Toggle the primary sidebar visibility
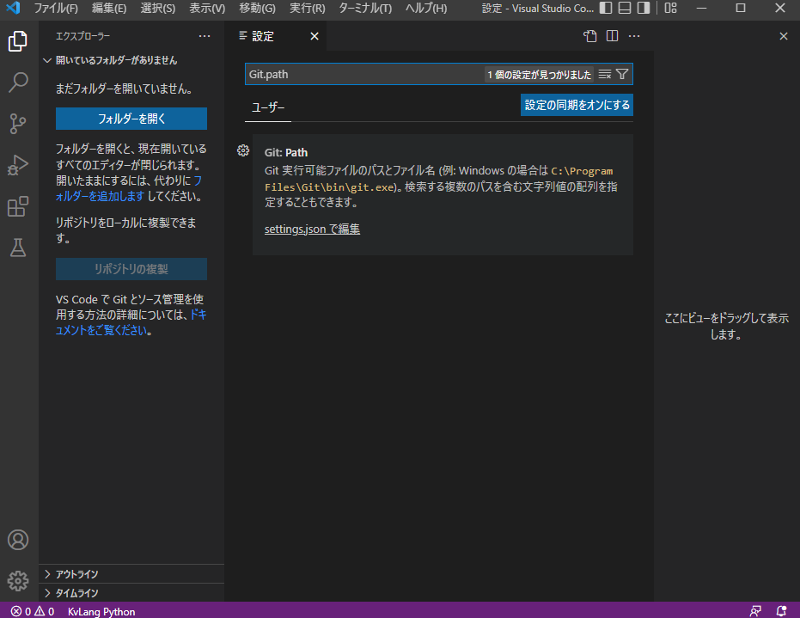Image resolution: width=800 pixels, height=618 pixels. tap(607, 8)
